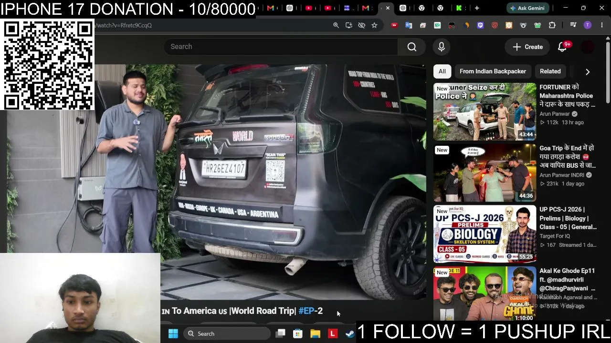This screenshot has width=611, height=343.
Task: Click the Windows taskbar Search box
Action: (x=227, y=333)
